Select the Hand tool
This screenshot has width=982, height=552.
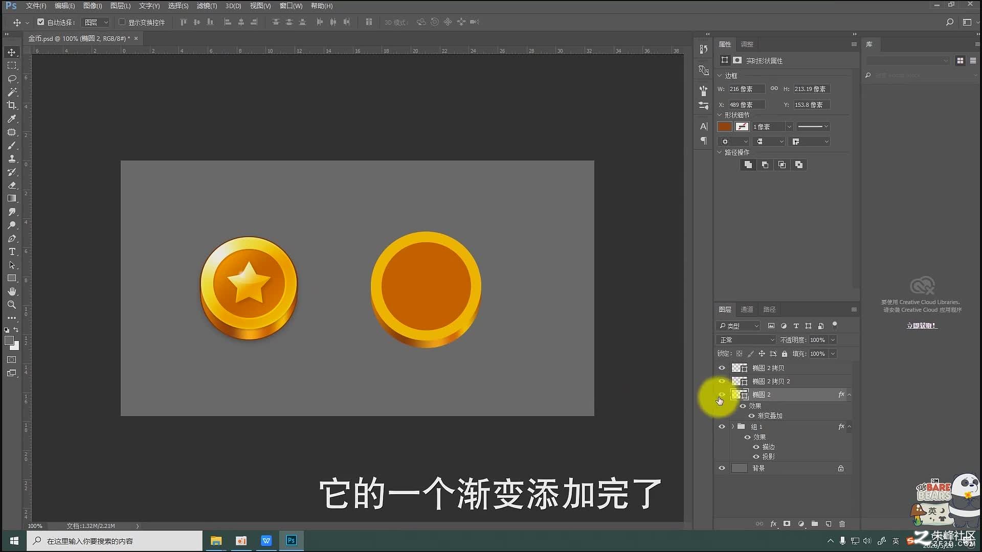coord(12,291)
